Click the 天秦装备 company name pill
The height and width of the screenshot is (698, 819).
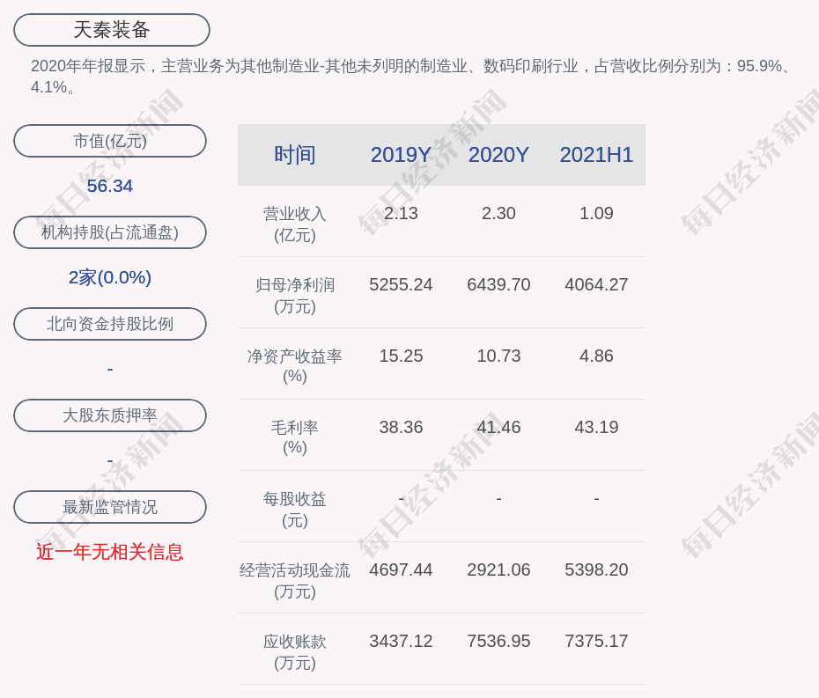[112, 30]
